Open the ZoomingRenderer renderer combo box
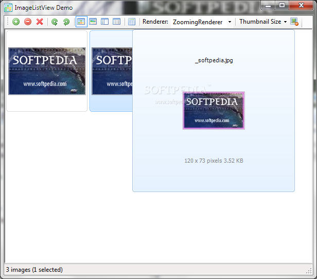Image resolution: width=317 pixels, height=279 pixels. click(x=202, y=22)
